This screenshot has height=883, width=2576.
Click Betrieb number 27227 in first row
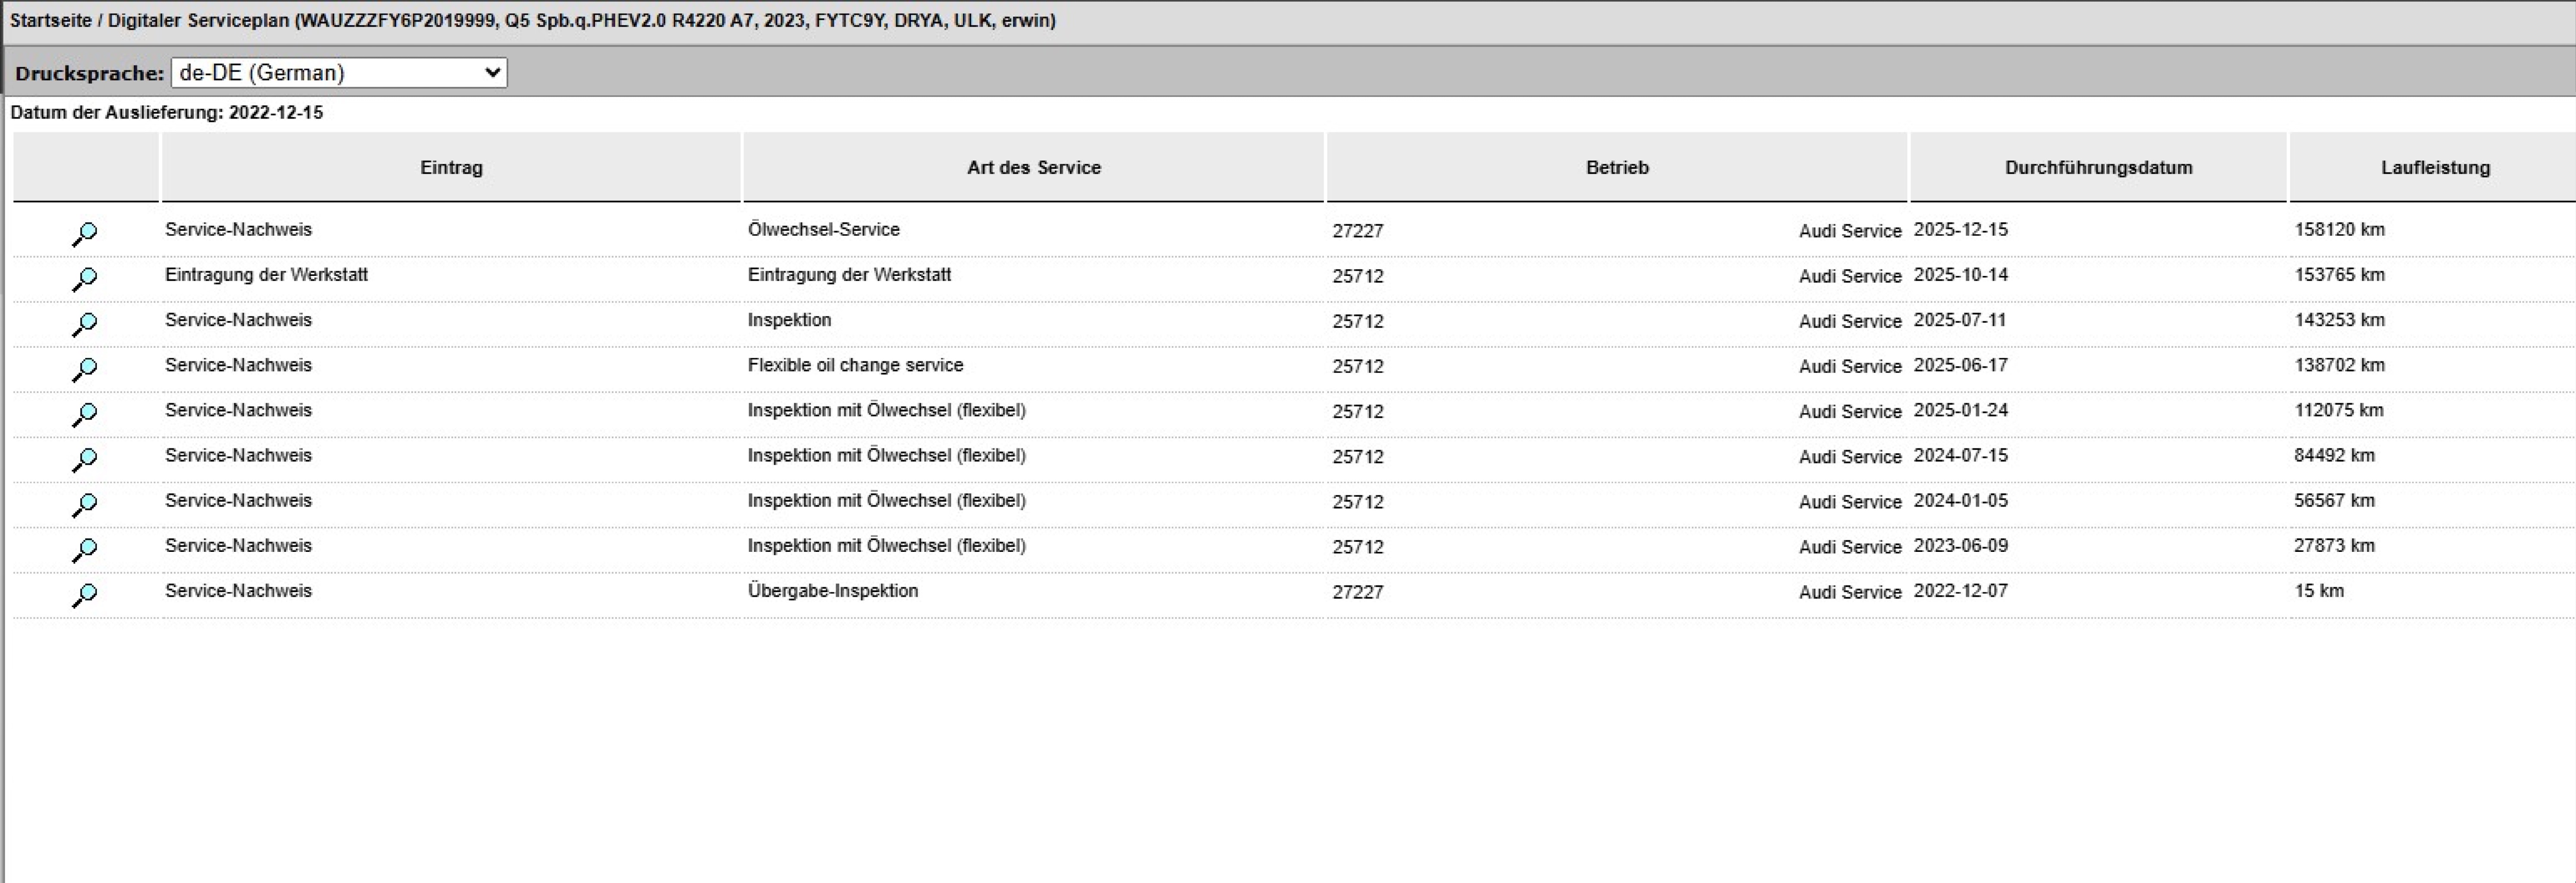pyautogui.click(x=1358, y=231)
